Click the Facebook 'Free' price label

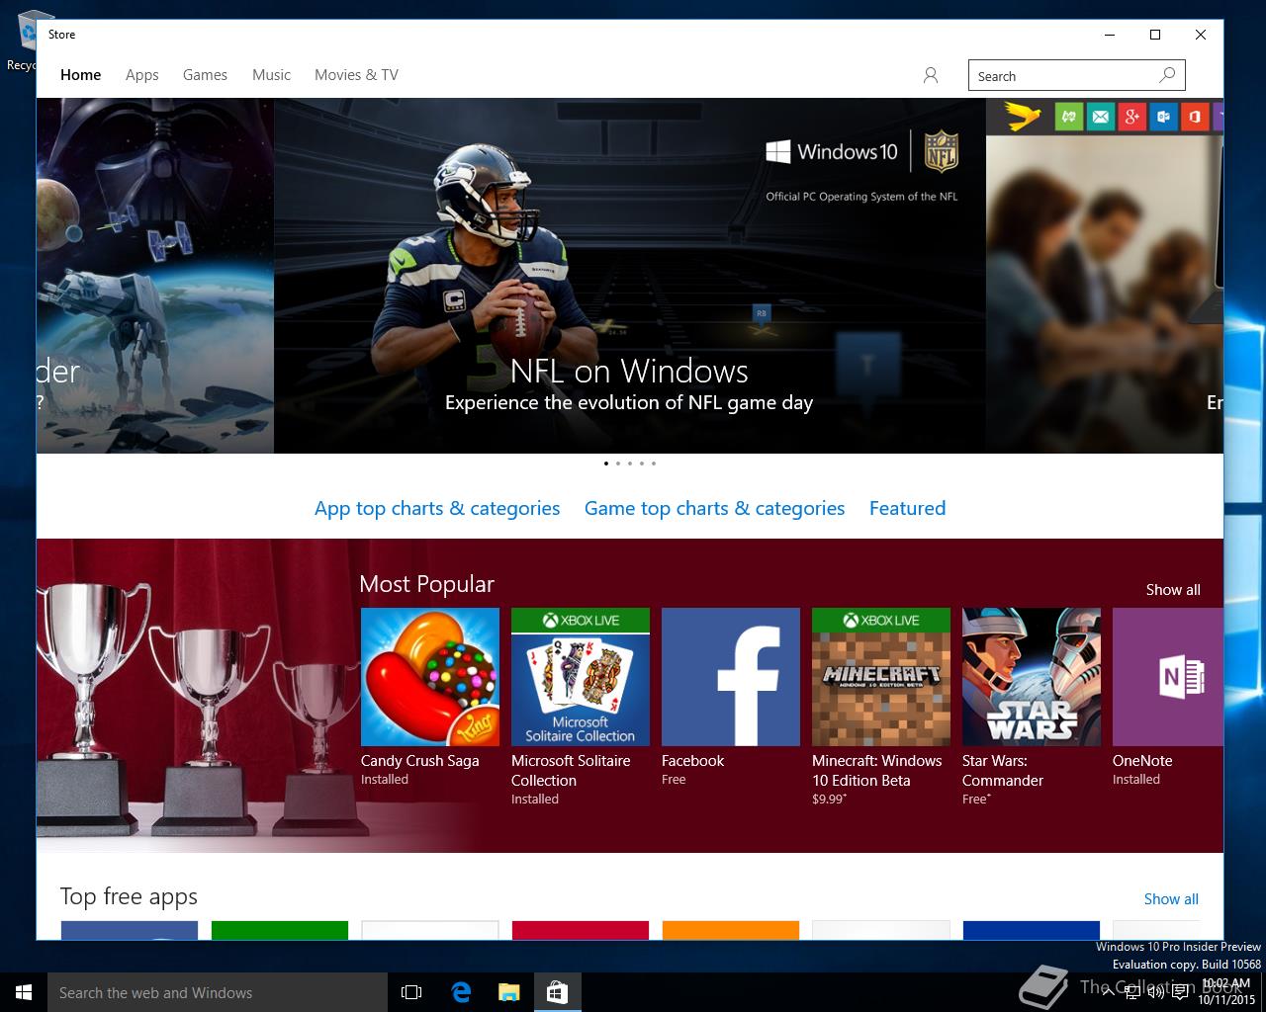pyautogui.click(x=674, y=780)
